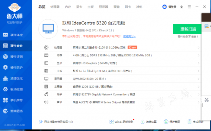Click the memory module icon

coord(46,55)
